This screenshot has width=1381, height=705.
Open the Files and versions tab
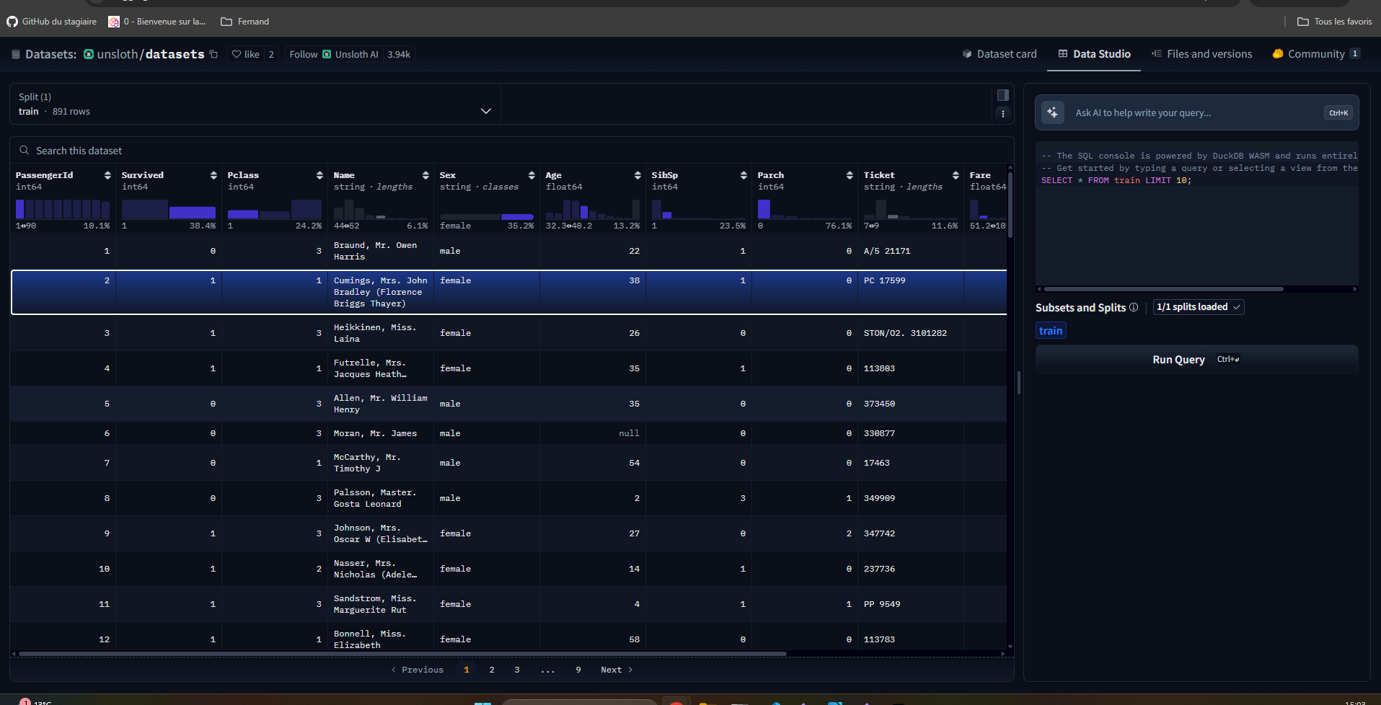click(1201, 54)
